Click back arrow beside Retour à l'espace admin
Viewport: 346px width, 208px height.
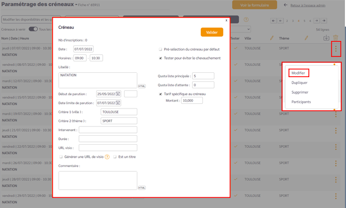click(285, 5)
